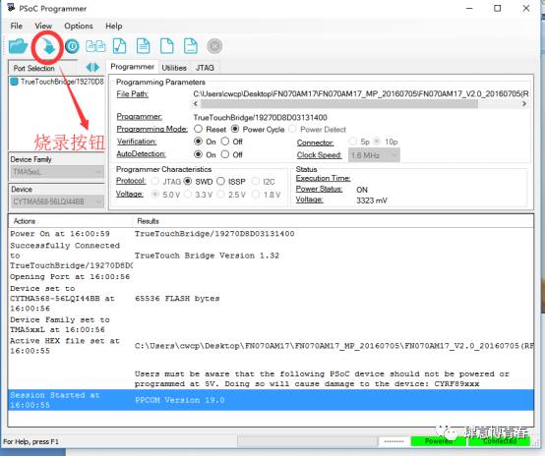Click the 3323 mV voltage reading
The height and width of the screenshot is (457, 545).
click(x=372, y=200)
